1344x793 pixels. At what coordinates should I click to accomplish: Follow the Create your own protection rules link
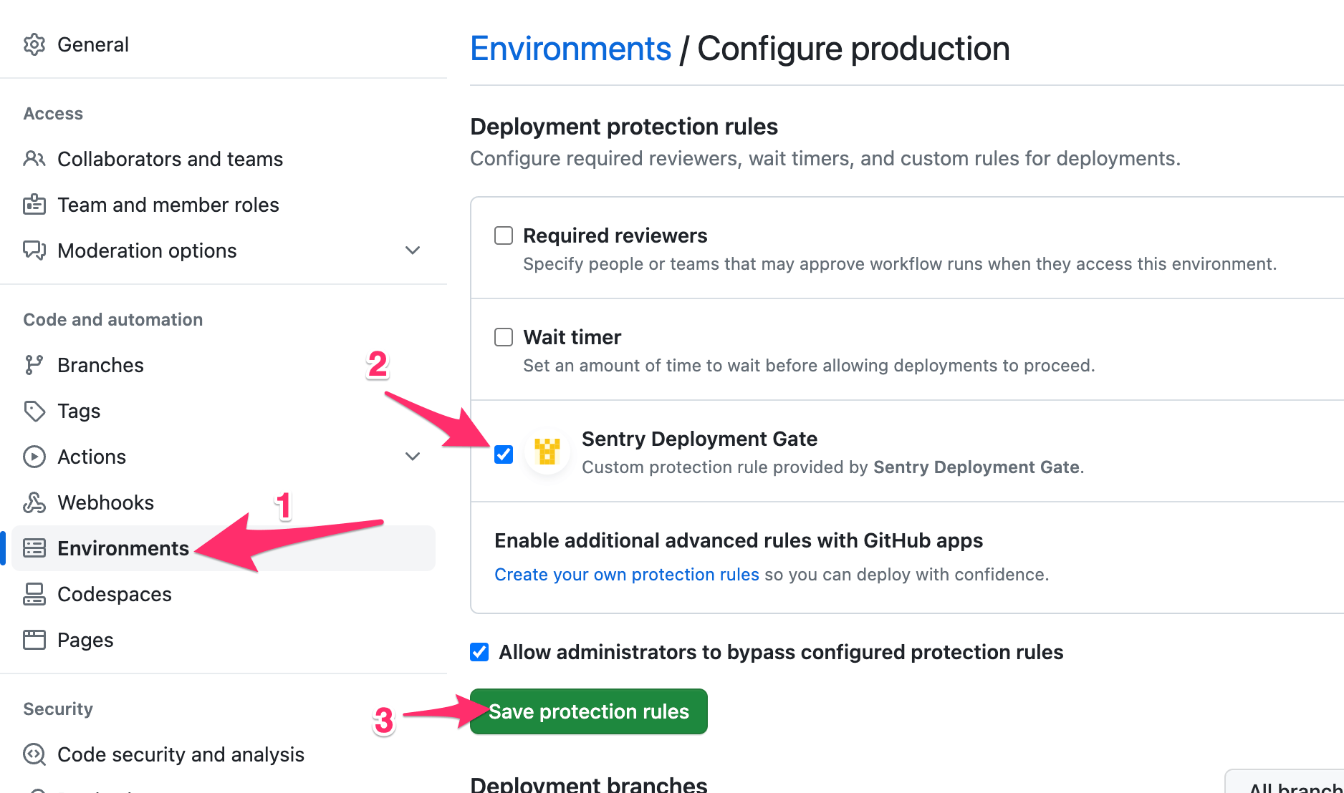[626, 575]
